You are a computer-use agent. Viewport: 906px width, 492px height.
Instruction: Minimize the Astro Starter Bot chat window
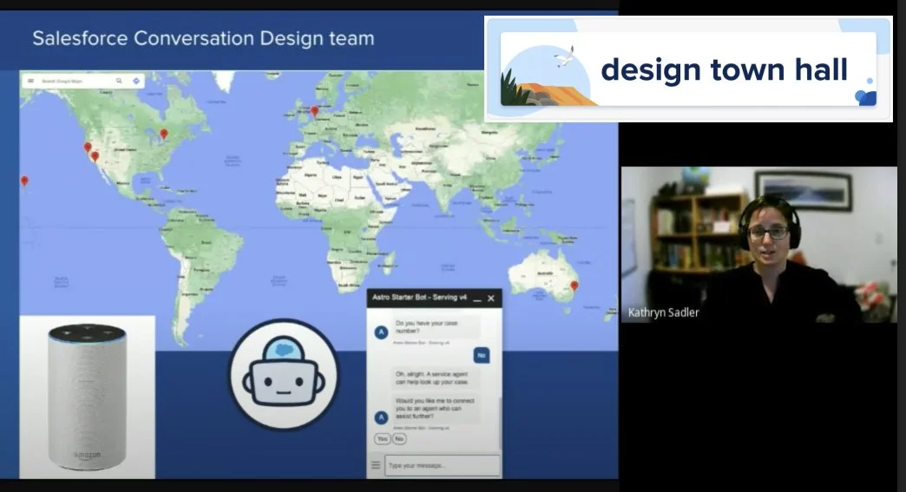pyautogui.click(x=477, y=298)
